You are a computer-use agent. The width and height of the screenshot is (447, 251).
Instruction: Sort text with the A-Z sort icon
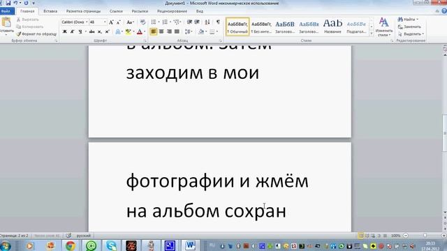coord(207,22)
